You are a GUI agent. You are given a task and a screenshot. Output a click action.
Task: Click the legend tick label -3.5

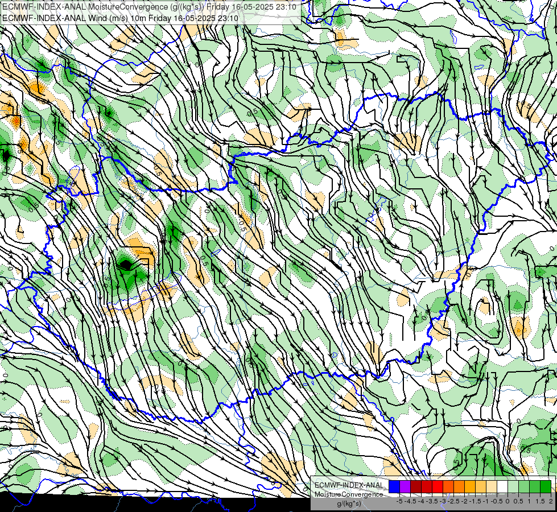[432, 501]
